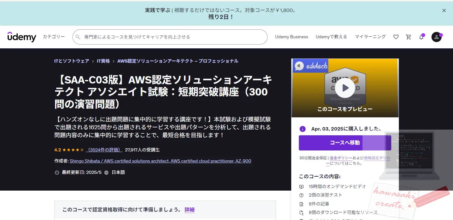Click the magnifier search icon
453x220 pixels.
pyautogui.click(x=78, y=37)
